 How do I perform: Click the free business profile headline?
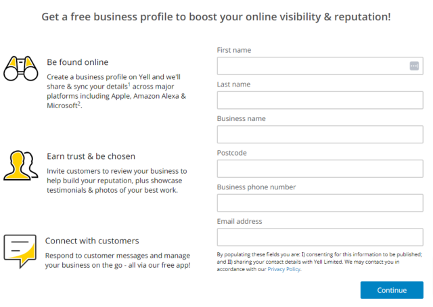(216, 16)
